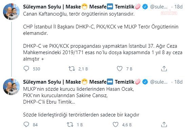The image size is (187, 129).
Task: Reply to the second tweet with 84 replies
Action: pos(26,125)
